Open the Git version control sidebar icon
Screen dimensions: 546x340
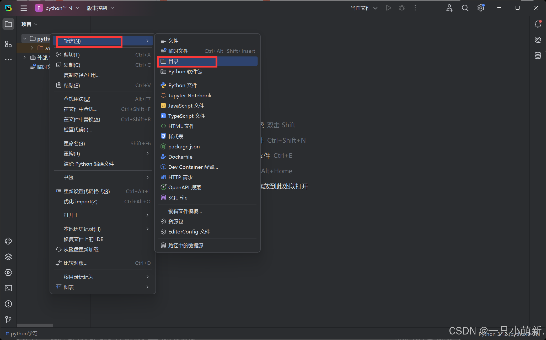(x=8, y=319)
